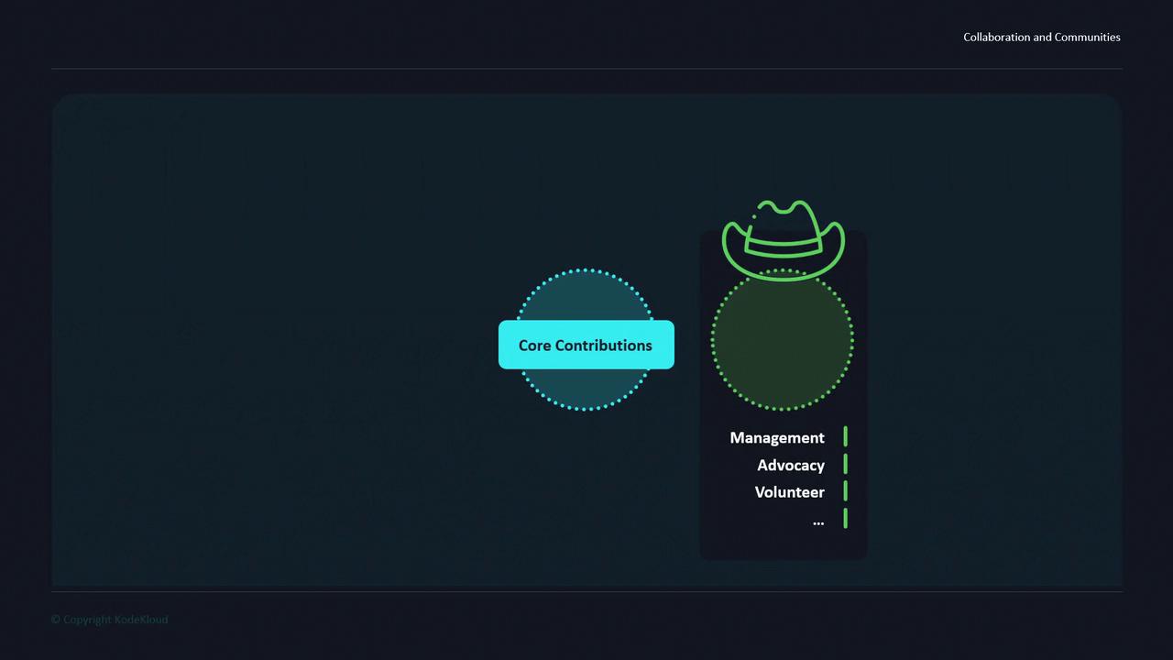Click the band of the cowboy hat
Viewport: 1173px width, 660px height.
[783, 245]
